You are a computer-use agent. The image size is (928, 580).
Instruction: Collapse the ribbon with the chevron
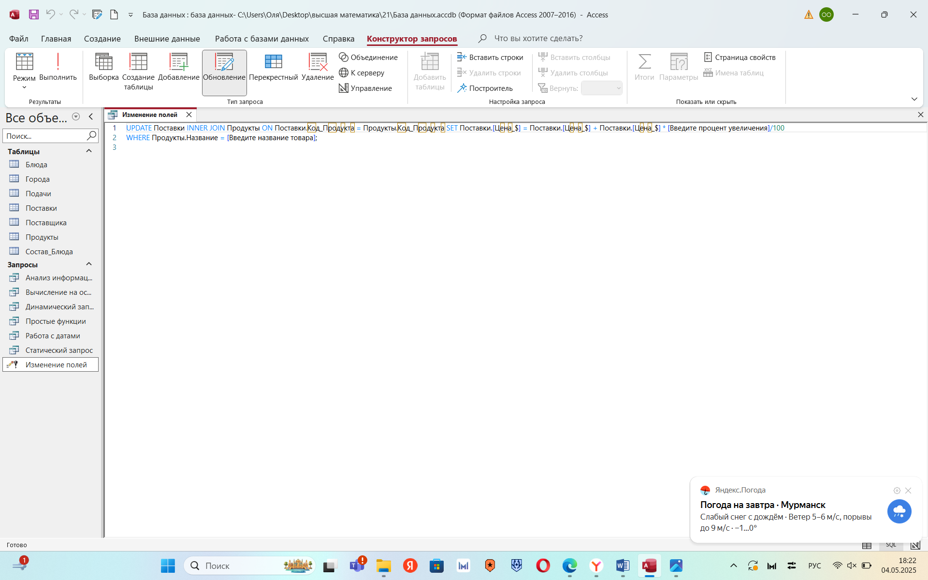tap(914, 99)
